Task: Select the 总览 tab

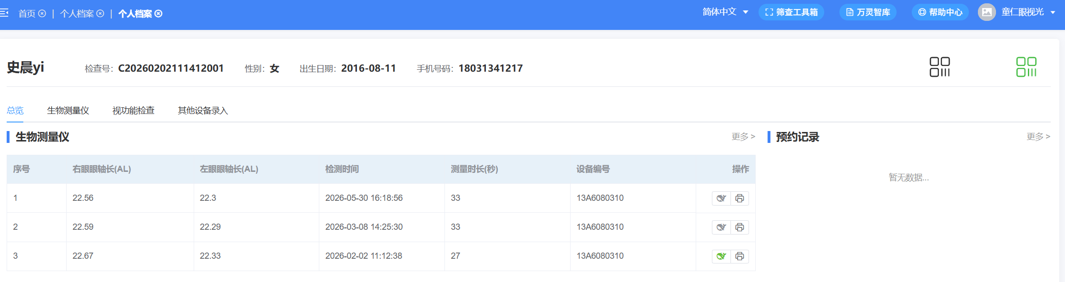Action: coord(15,111)
